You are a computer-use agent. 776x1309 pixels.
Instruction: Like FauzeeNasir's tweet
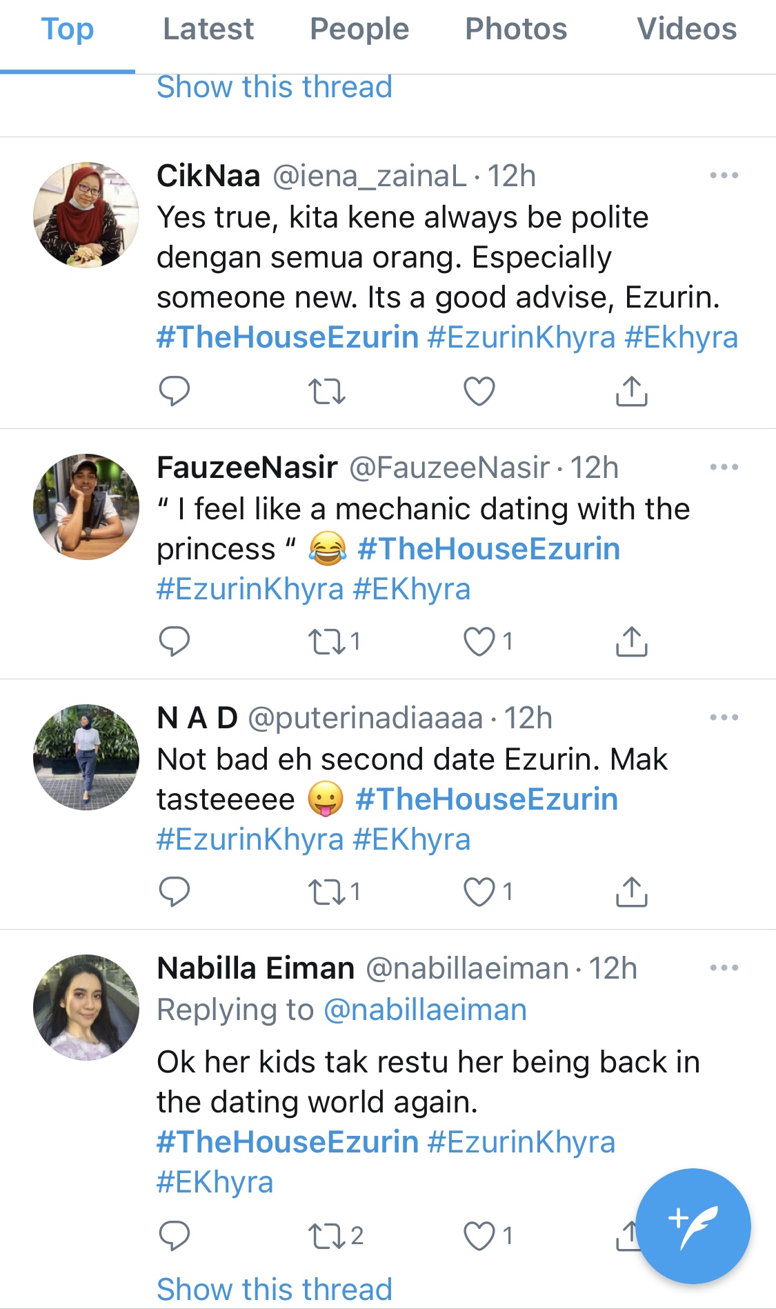pos(479,641)
